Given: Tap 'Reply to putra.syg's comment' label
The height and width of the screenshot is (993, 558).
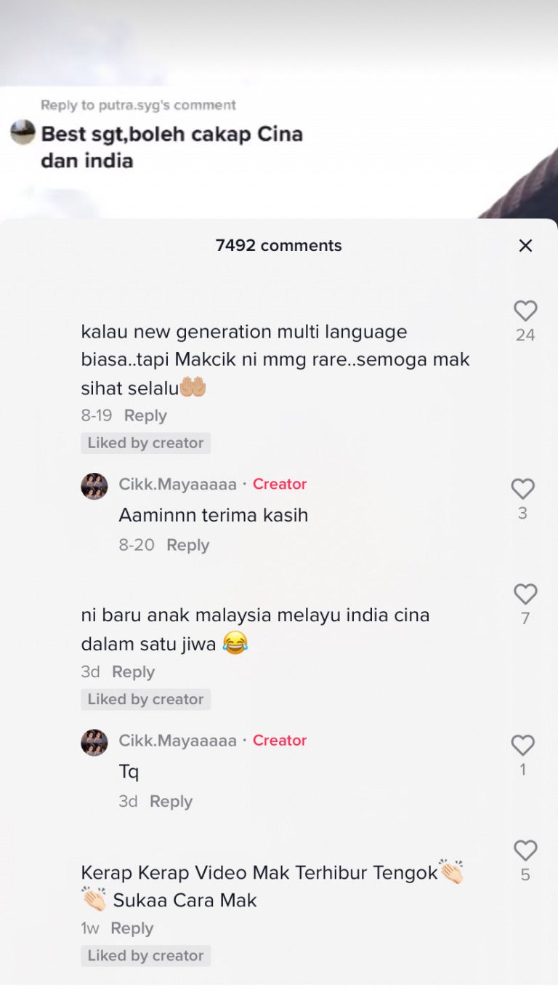Looking at the screenshot, I should pyautogui.click(x=138, y=105).
